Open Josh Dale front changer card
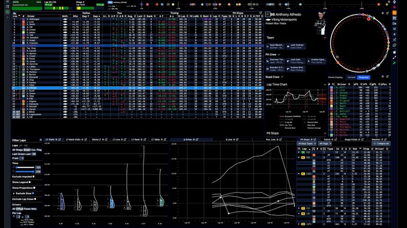 click(296, 61)
